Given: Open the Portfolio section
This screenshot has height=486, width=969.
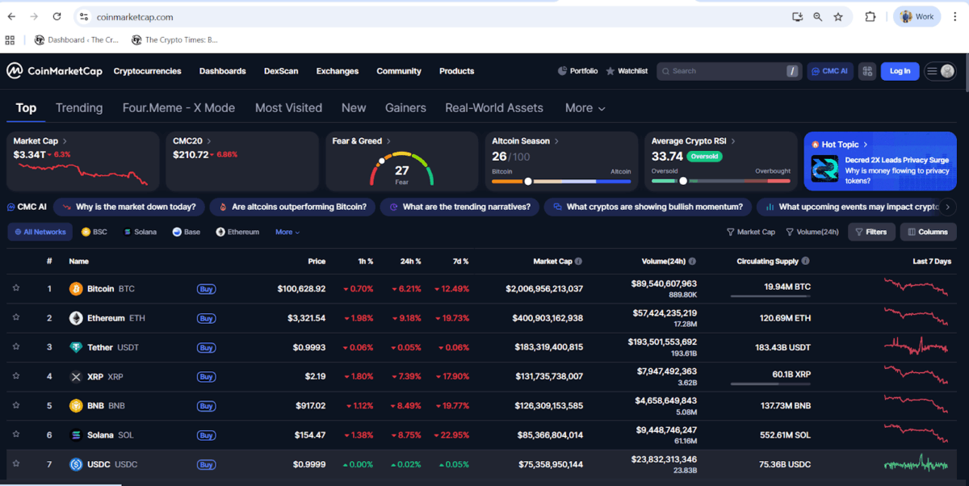Looking at the screenshot, I should (x=577, y=71).
